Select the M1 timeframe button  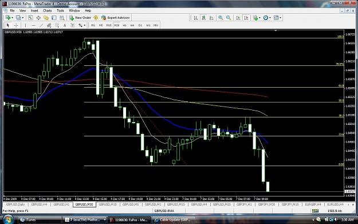(x=93, y=25)
